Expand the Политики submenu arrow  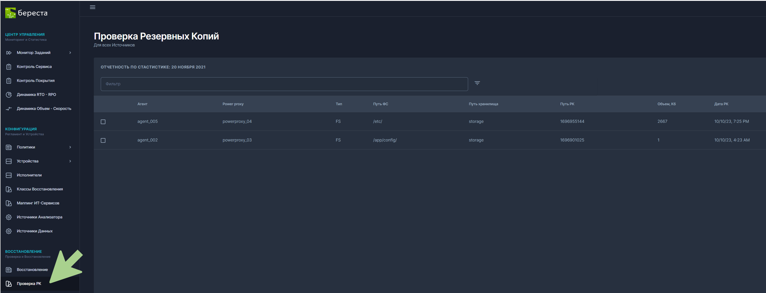(x=70, y=147)
